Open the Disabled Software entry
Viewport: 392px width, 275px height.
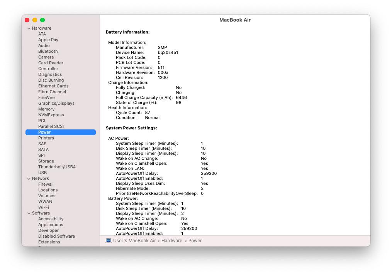56,236
